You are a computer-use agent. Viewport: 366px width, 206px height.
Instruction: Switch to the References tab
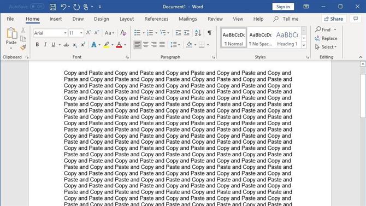pyautogui.click(x=156, y=19)
